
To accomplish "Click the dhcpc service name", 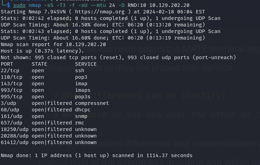I will coord(83,110).
